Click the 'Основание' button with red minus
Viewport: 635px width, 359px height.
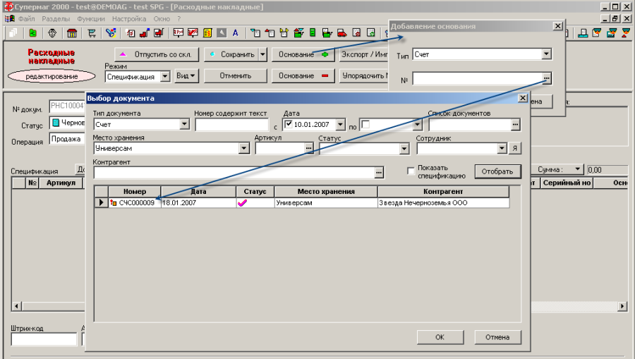click(x=303, y=75)
